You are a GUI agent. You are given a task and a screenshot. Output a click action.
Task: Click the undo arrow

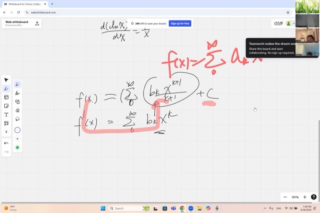coord(6,143)
